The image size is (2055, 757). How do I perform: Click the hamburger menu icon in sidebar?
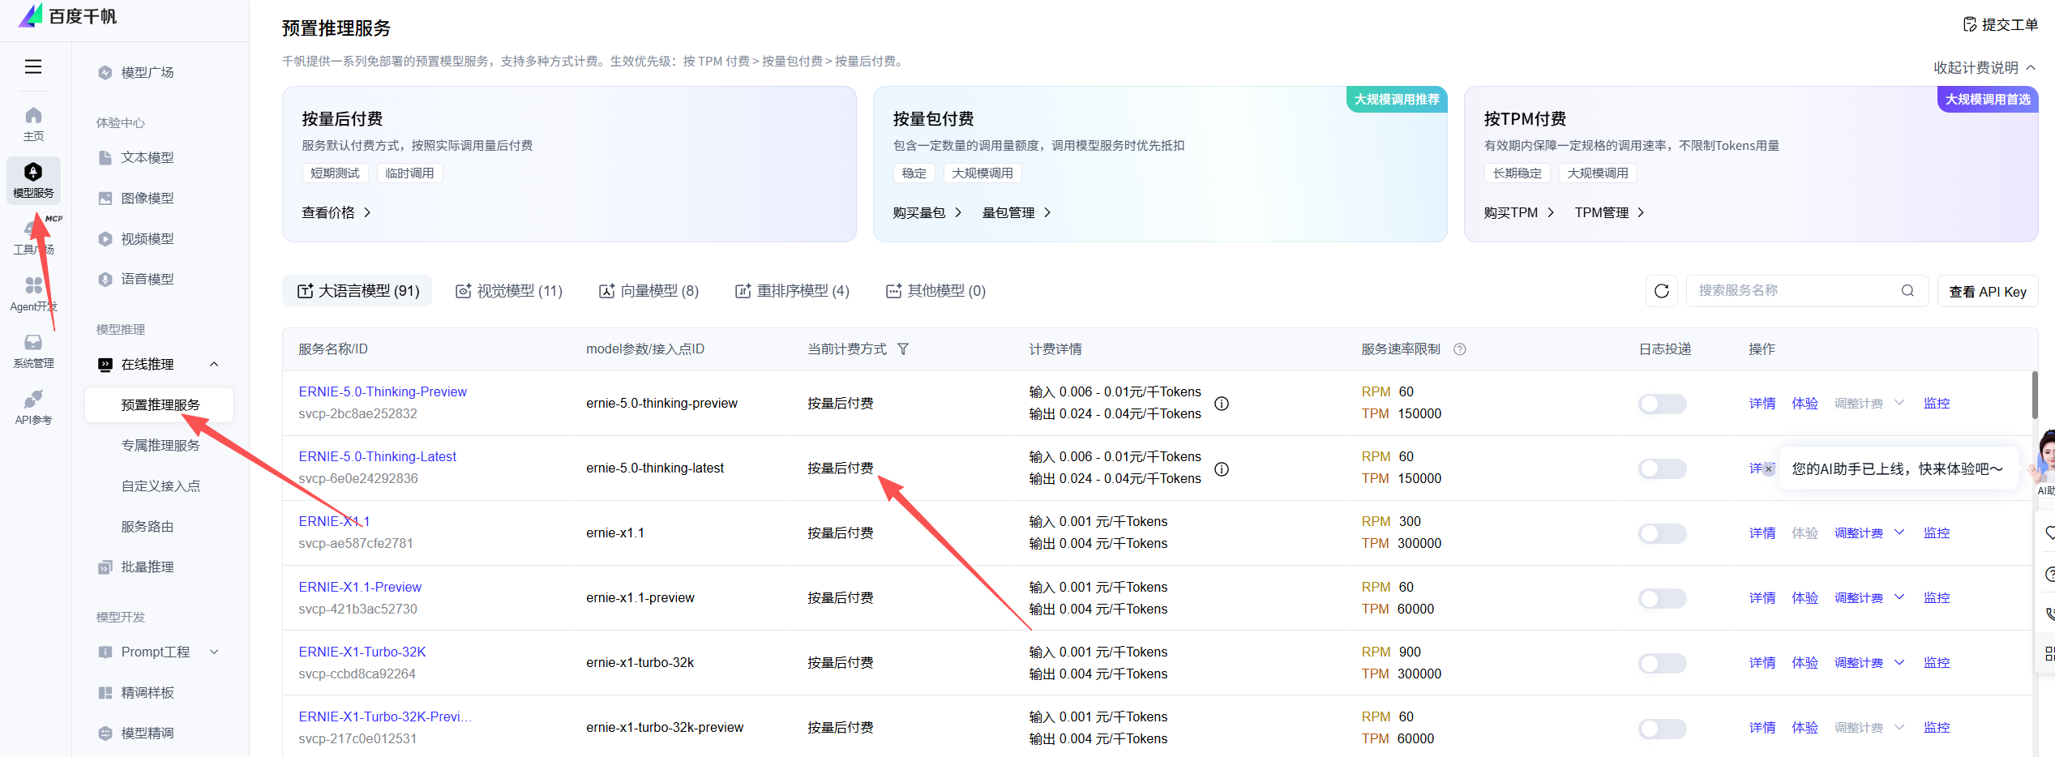33,66
